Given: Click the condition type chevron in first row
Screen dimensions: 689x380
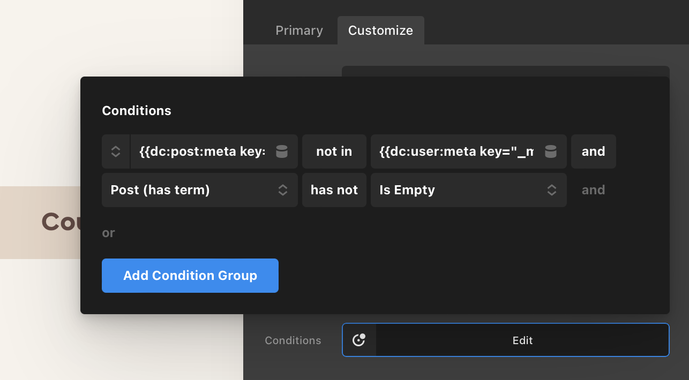Looking at the screenshot, I should click(116, 151).
